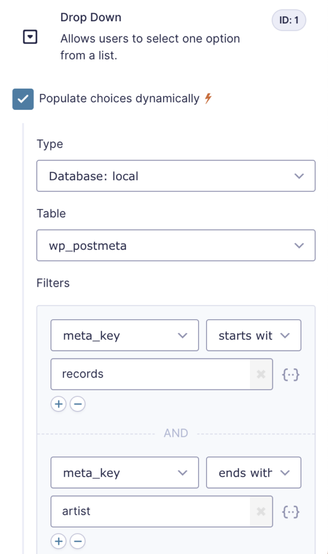Click the Drop Down field type icon
The width and height of the screenshot is (328, 554).
coord(30,37)
